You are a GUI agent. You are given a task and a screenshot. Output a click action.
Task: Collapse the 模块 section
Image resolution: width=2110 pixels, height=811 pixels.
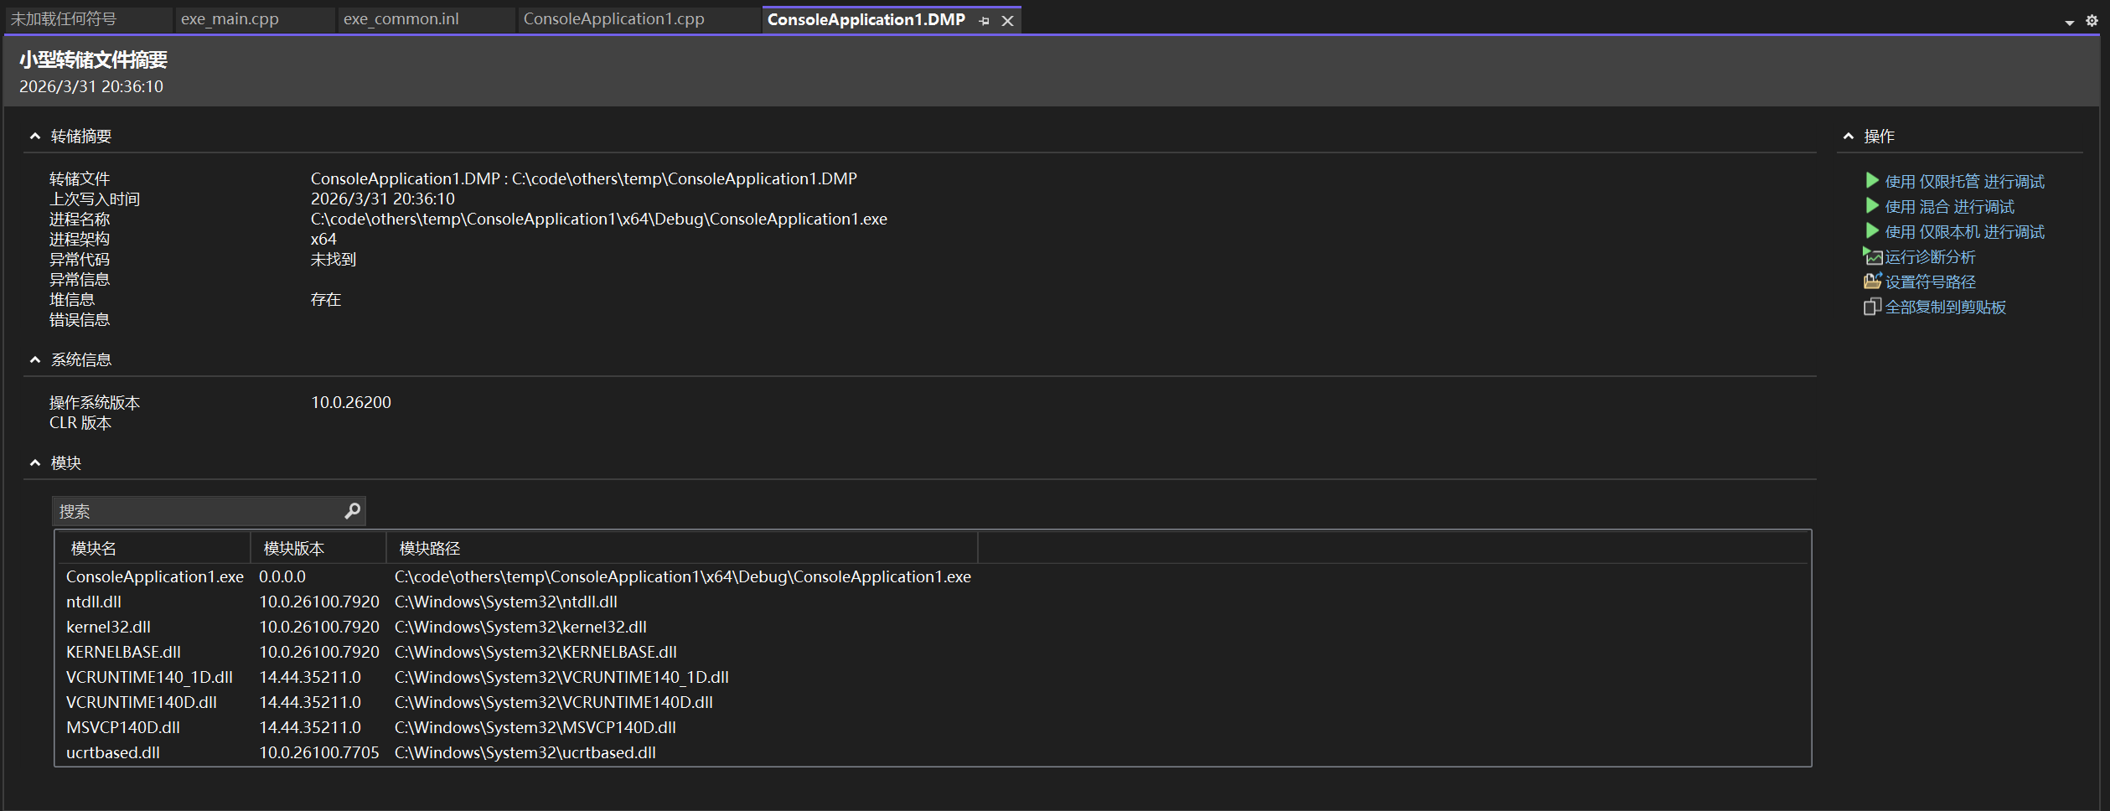click(x=35, y=462)
